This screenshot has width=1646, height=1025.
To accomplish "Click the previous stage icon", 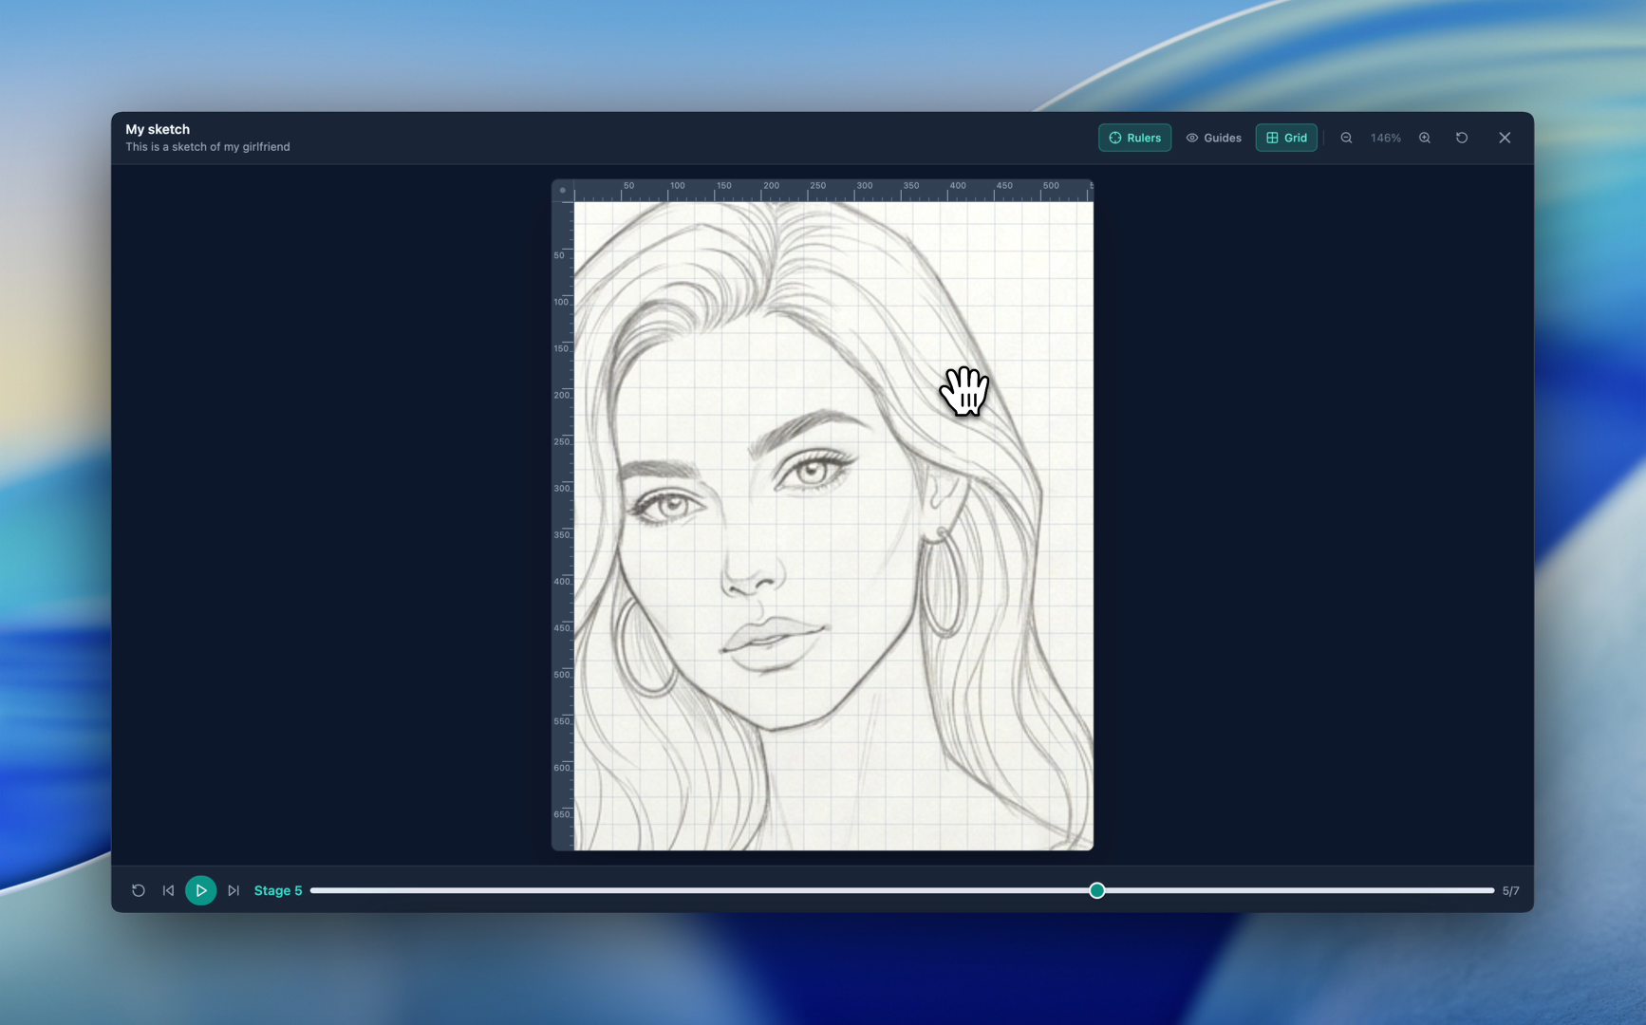I will 168,890.
